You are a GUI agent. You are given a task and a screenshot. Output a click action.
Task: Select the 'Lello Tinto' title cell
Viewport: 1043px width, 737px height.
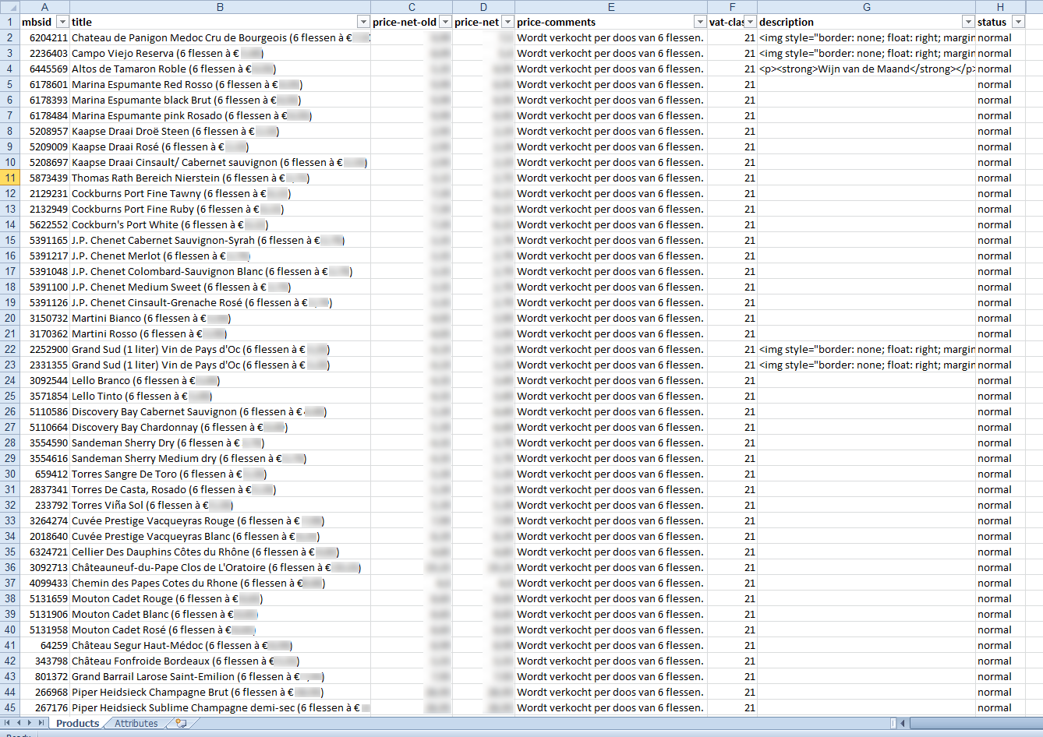(x=220, y=396)
